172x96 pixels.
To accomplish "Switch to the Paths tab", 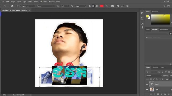I will click(x=162, y=67).
